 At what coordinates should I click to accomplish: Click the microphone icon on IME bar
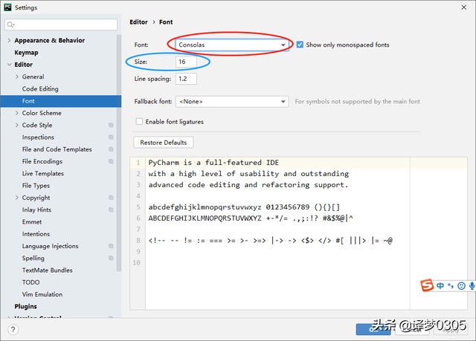coord(472,286)
